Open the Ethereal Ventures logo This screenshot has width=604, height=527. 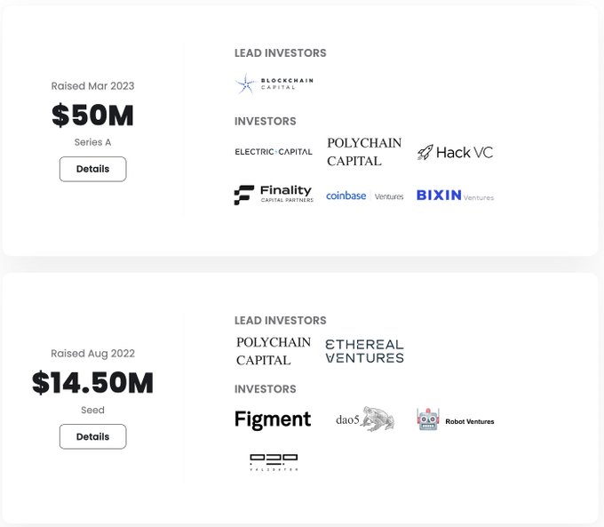(x=365, y=351)
